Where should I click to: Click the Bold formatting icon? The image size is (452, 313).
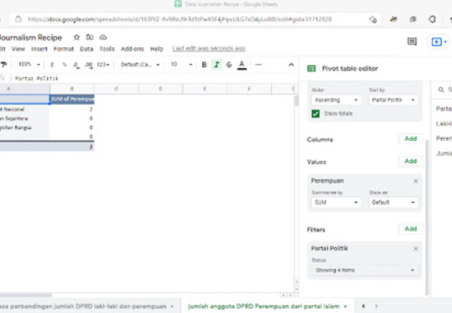(204, 64)
